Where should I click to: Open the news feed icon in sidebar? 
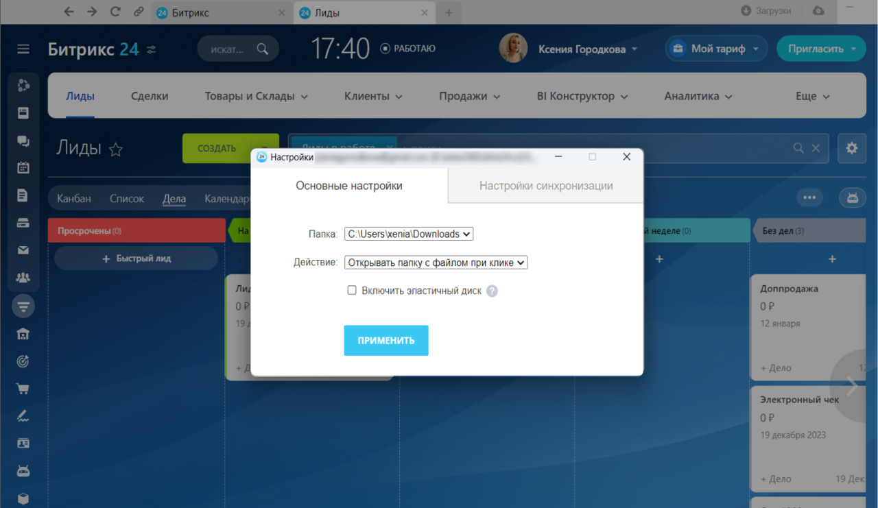tap(23, 113)
